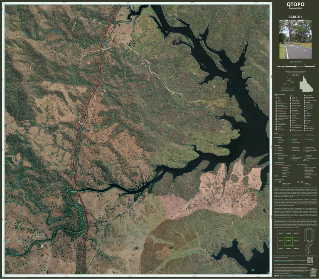
Task: Click the QTOPO title heading
Action: tap(295, 4)
